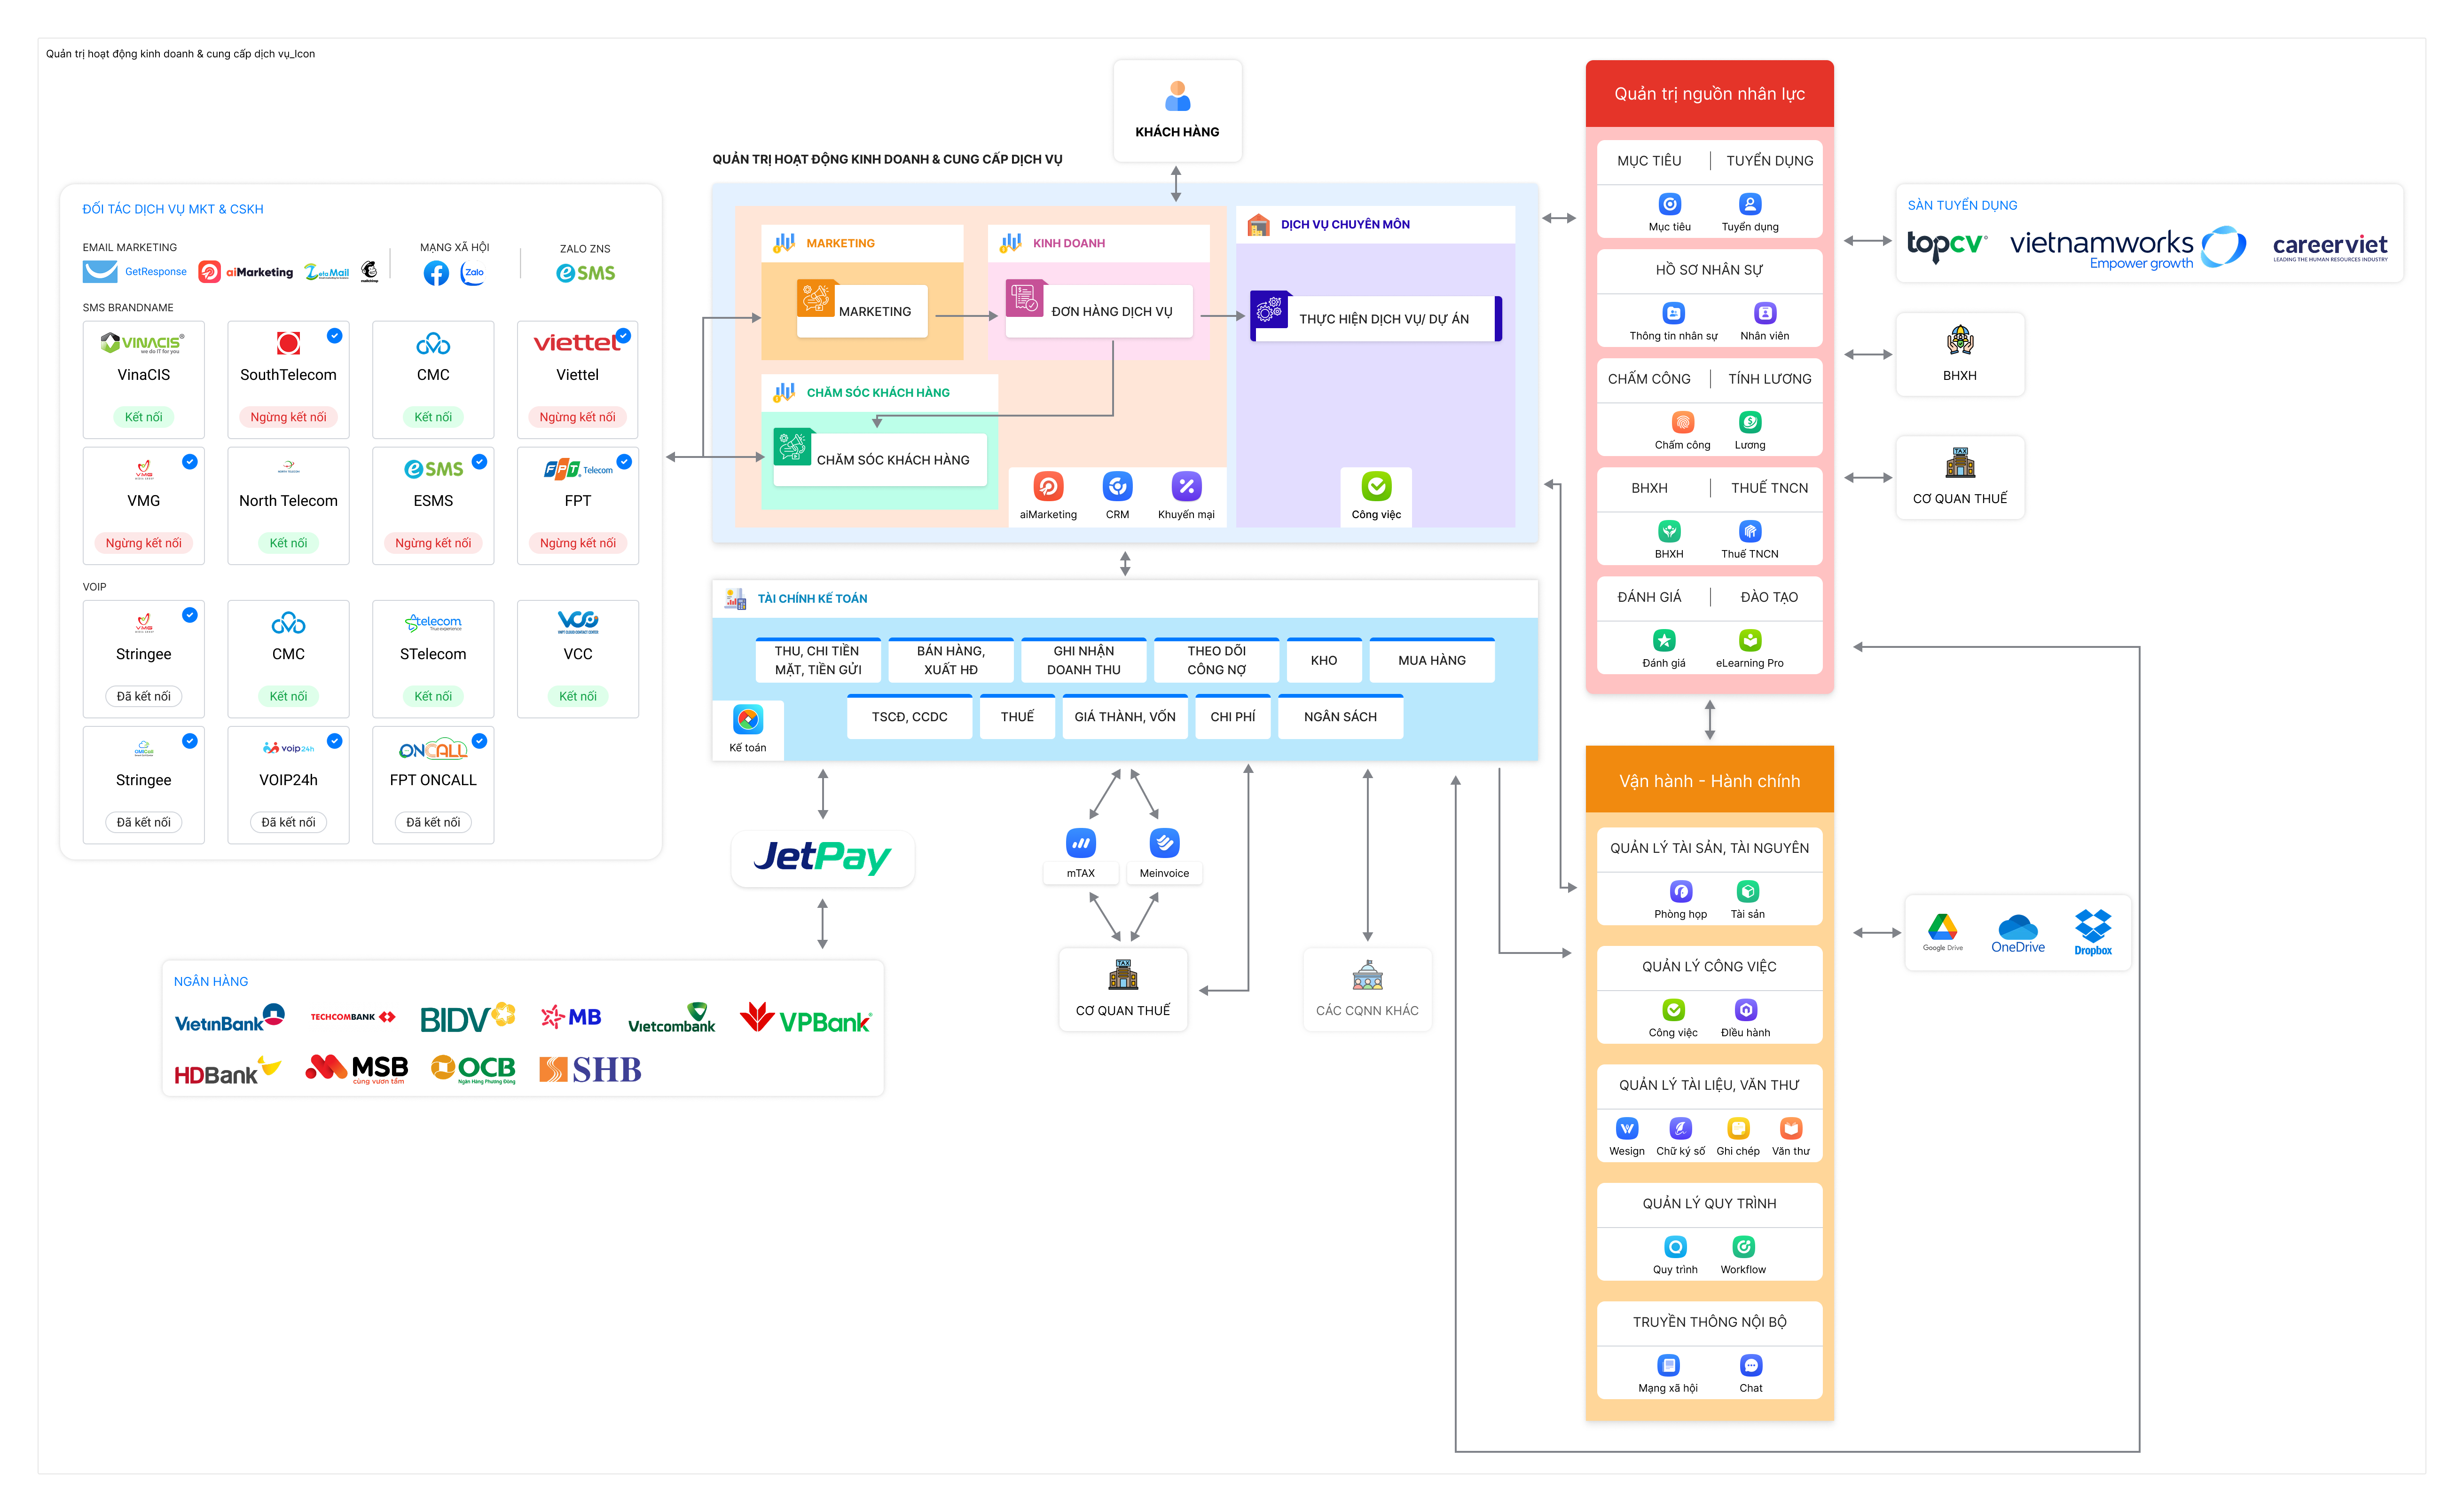This screenshot has height=1512, width=2464.
Task: Click the JetPay logo box
Action: [822, 858]
